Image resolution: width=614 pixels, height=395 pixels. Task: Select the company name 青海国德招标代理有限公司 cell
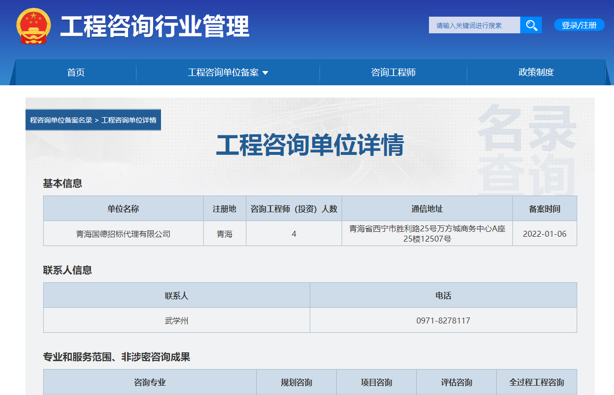[123, 234]
